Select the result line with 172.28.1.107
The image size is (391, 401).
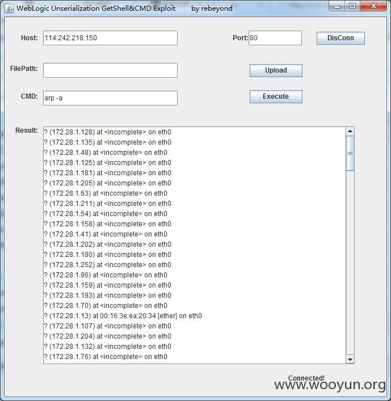[x=107, y=326]
